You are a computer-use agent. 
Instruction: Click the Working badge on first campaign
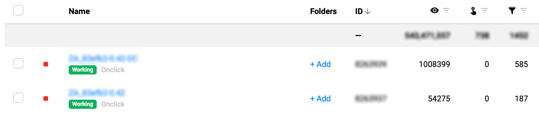point(83,70)
